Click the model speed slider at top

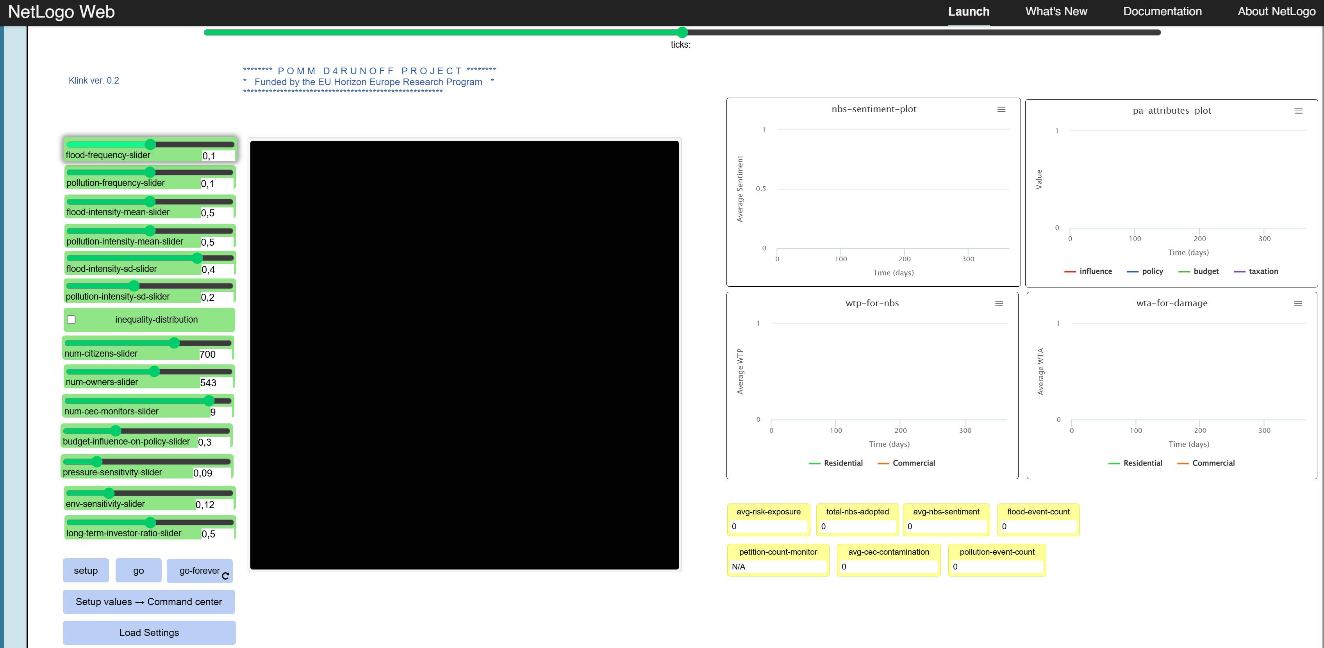point(682,32)
